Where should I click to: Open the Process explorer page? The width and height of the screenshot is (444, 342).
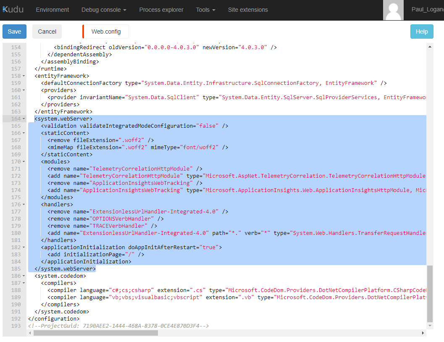click(161, 10)
